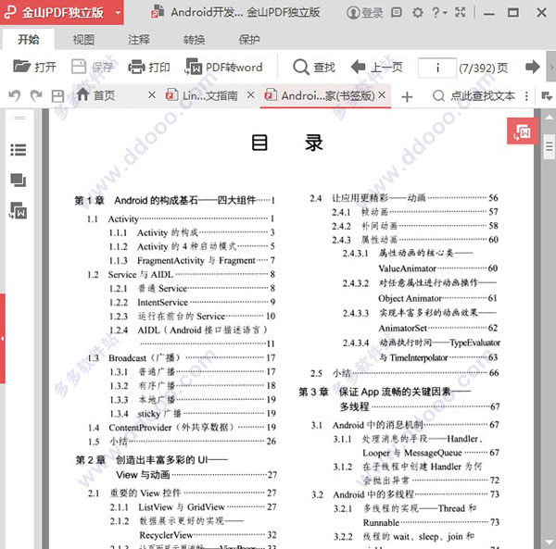This screenshot has width=556, height=549.
Task: Go to previous page with 上一页
Action: tap(376, 67)
